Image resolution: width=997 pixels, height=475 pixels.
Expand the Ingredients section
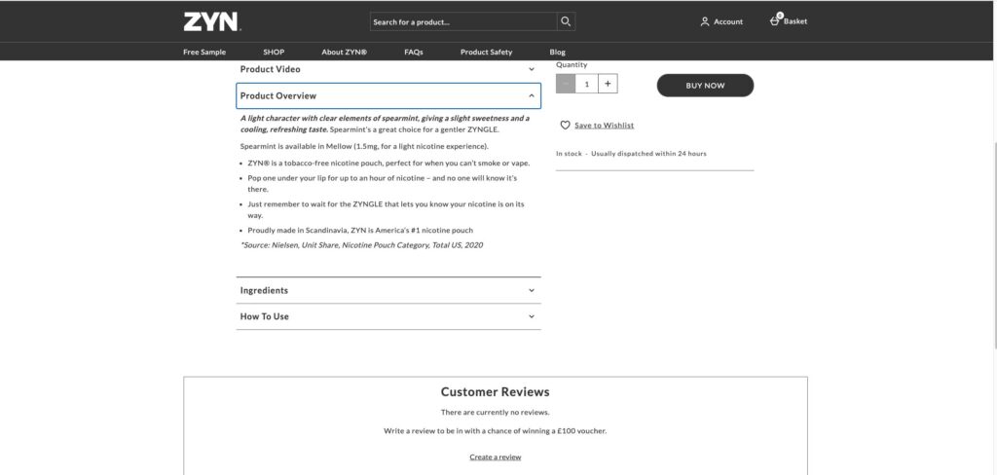point(388,291)
